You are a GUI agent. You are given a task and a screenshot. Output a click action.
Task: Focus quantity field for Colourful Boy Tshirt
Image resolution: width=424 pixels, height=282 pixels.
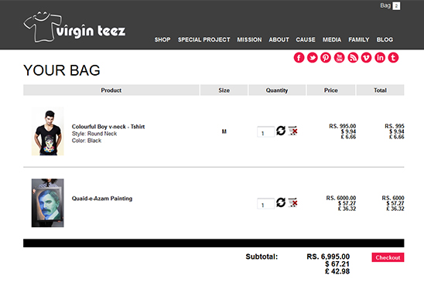pyautogui.click(x=266, y=132)
